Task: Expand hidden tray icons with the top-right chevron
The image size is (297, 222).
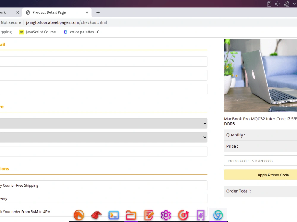Action: tap(295, 4)
